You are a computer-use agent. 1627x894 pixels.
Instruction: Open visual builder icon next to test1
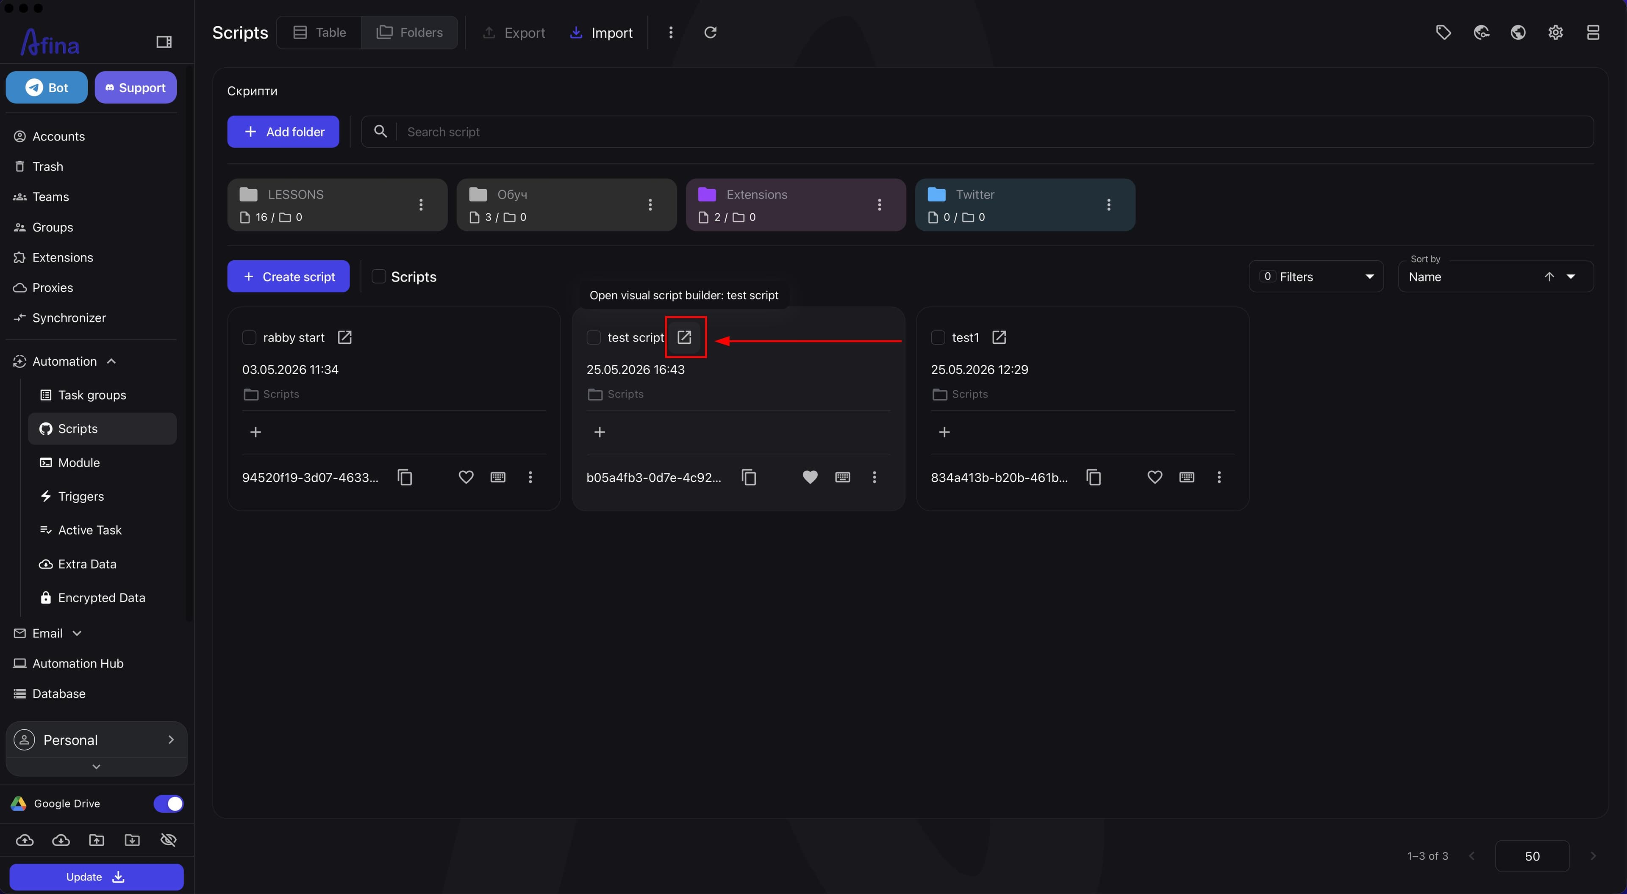999,337
